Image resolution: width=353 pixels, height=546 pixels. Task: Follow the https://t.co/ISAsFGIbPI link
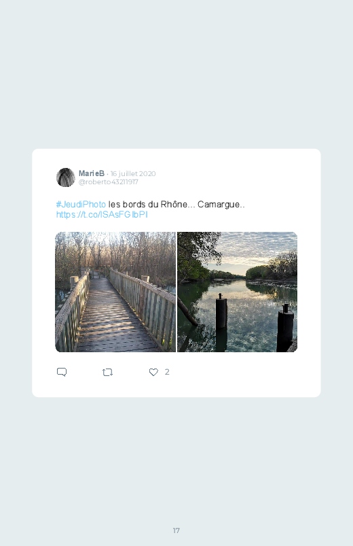(x=102, y=214)
